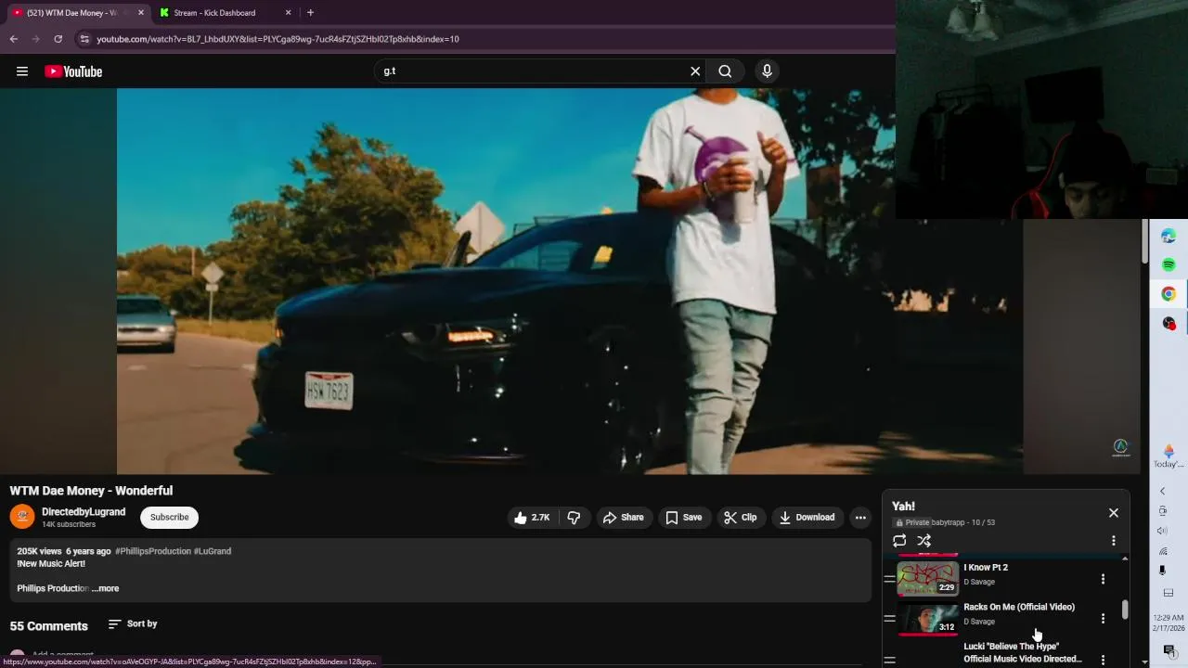Run the search with the magnifier button

(725, 71)
